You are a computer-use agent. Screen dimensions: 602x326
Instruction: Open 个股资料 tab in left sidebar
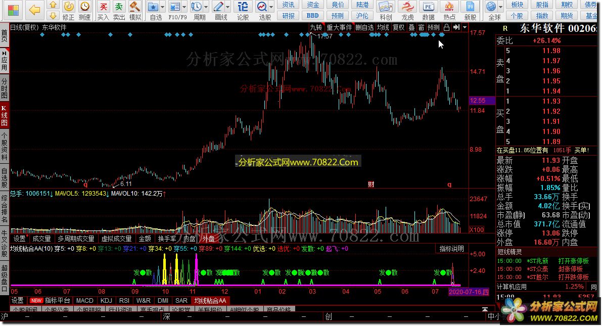click(4, 147)
